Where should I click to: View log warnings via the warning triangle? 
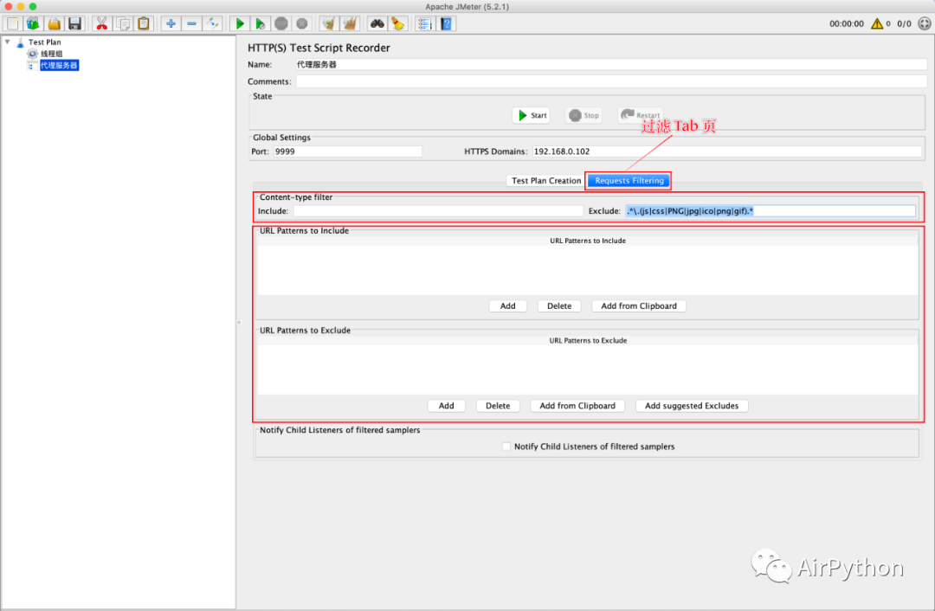877,24
